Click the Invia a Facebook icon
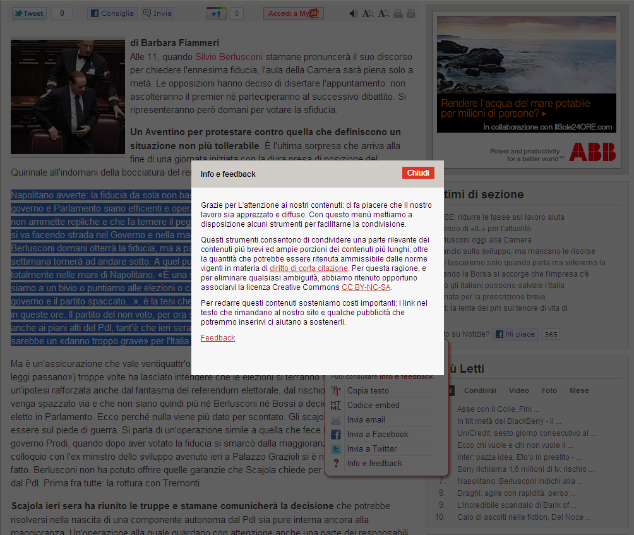Screen dimensions: 634x535 tap(336, 435)
